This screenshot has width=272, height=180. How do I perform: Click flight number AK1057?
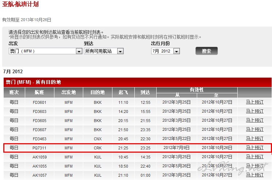39,175
